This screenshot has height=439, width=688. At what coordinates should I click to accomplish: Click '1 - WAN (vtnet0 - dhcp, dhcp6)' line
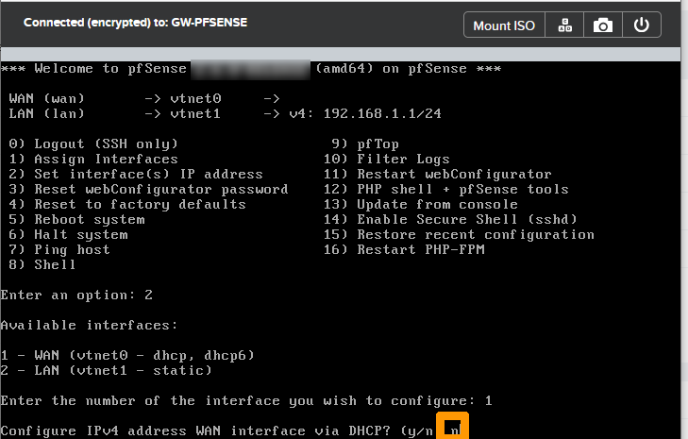(x=127, y=355)
